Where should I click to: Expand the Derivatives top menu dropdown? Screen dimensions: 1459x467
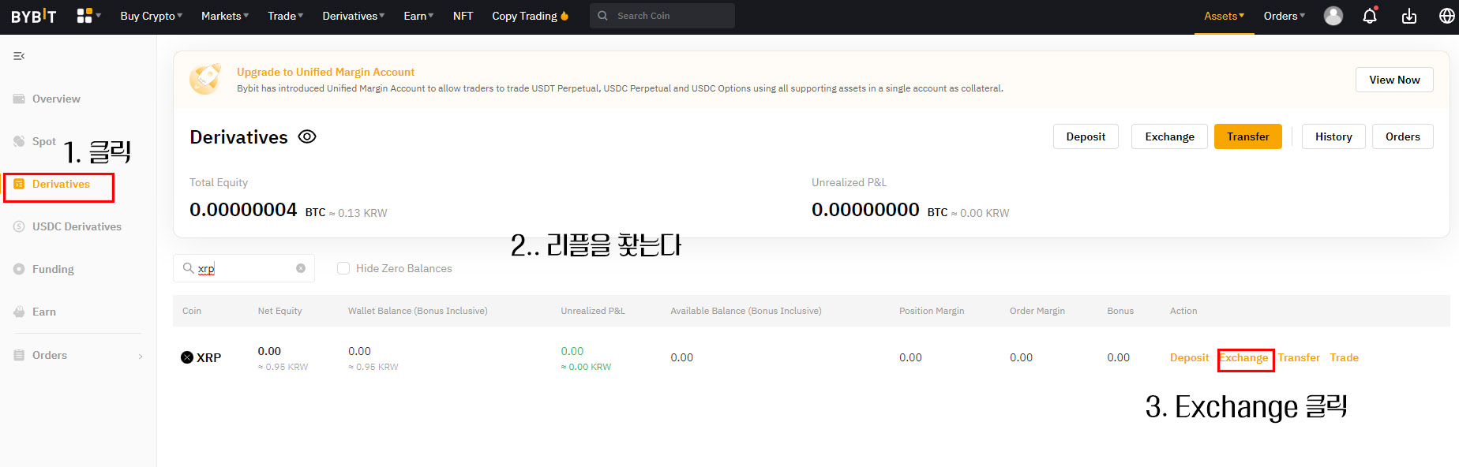354,16
